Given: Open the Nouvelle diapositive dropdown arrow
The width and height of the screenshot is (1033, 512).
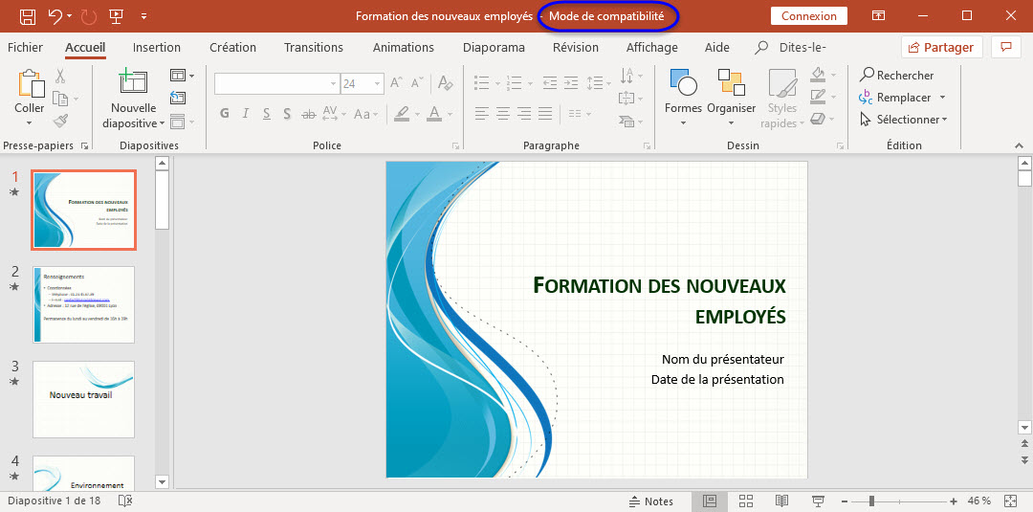Looking at the screenshot, I should [x=162, y=123].
